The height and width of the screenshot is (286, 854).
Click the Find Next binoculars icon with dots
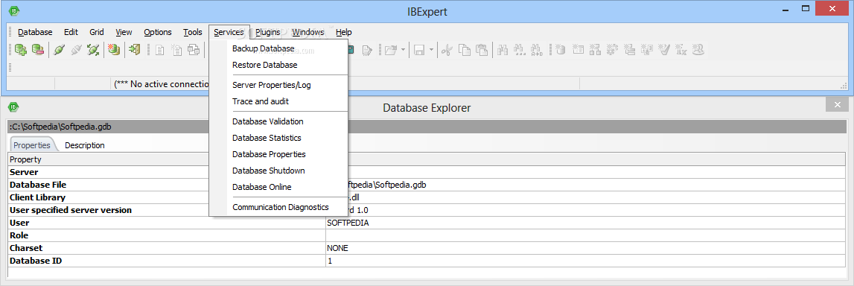(x=520, y=50)
